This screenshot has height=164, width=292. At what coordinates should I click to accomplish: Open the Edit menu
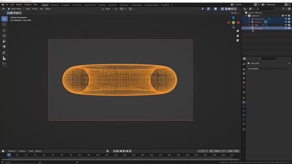(12, 5)
